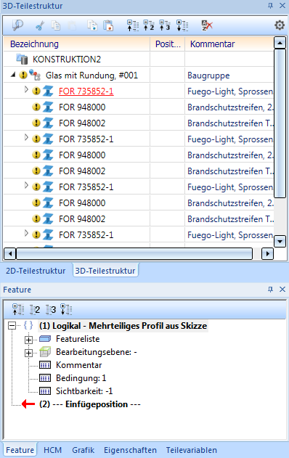Image resolution: width=289 pixels, height=458 pixels.
Task: Open the Eigenschaften tab
Action: [x=130, y=450]
